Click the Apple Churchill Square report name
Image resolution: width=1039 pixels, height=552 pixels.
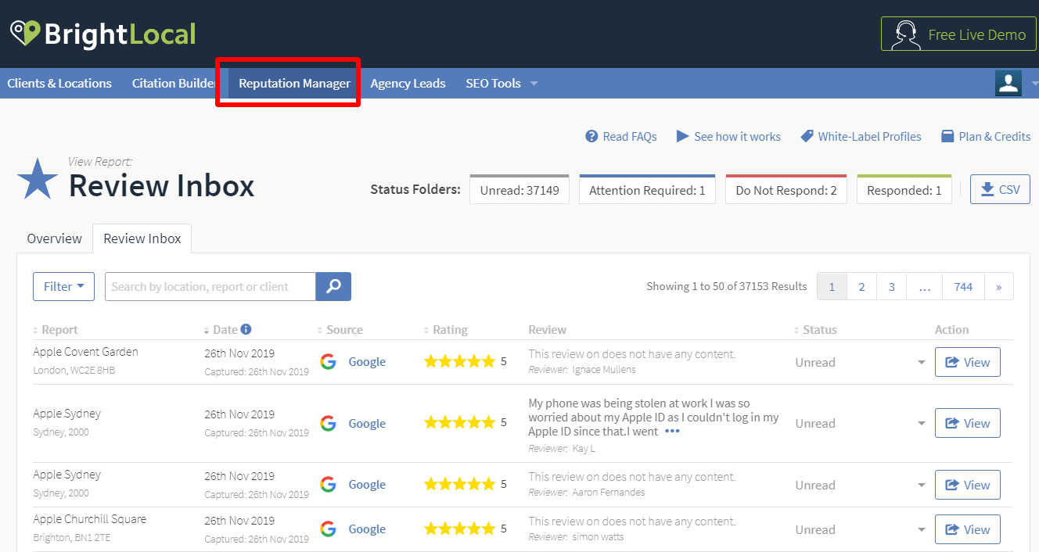(x=89, y=519)
